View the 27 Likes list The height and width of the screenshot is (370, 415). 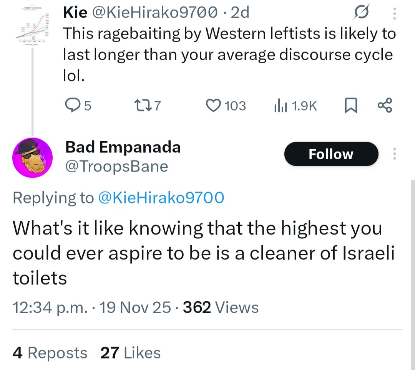pos(131,353)
